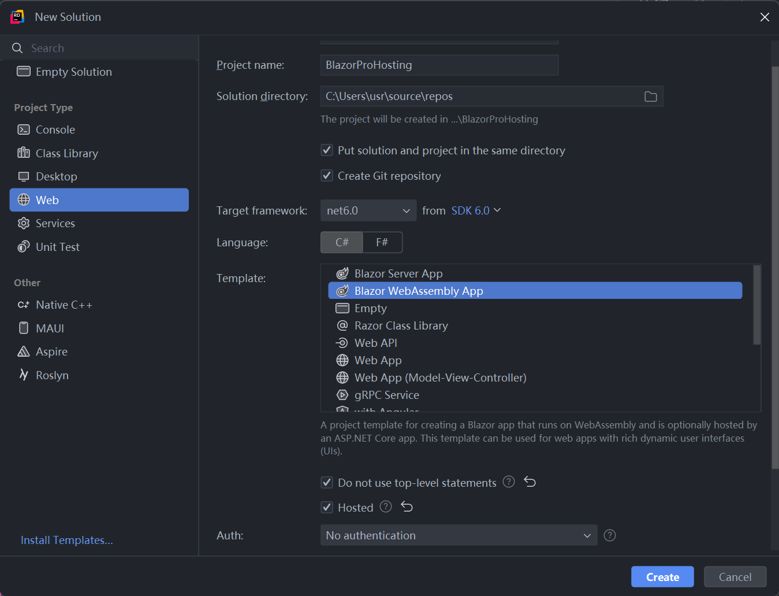Select 'Web API' template text
The height and width of the screenshot is (596, 779).
pos(376,343)
